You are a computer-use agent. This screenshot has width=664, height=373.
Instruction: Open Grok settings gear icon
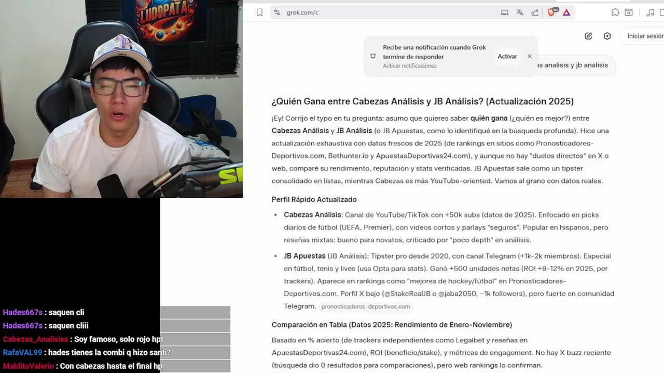pos(607,36)
